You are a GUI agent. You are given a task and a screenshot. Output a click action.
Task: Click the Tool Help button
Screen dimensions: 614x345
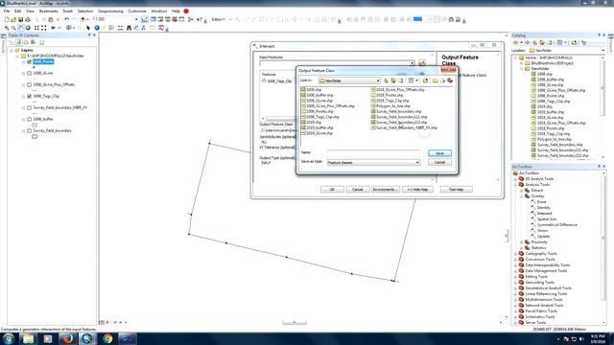click(456, 190)
